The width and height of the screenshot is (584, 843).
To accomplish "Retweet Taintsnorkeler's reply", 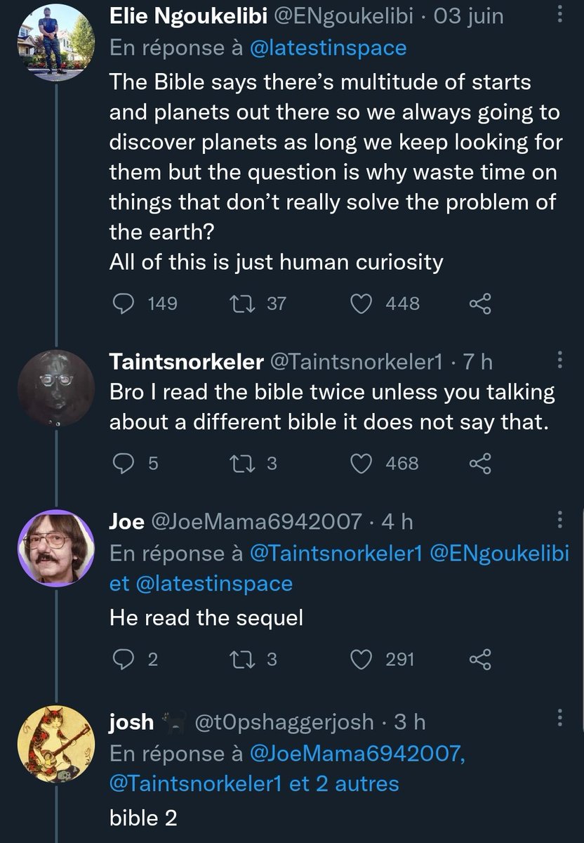I will tap(241, 463).
